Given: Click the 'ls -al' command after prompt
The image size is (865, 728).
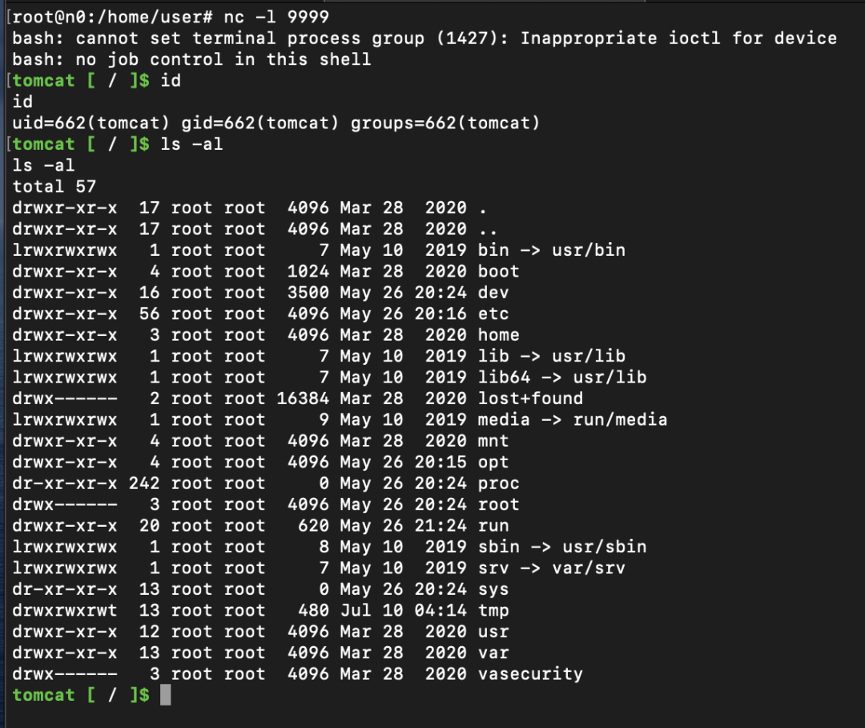Looking at the screenshot, I should 191,144.
